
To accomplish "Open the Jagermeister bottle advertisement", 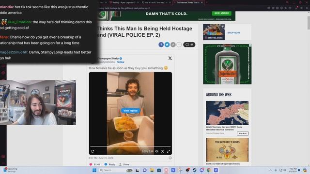I will tap(227, 64).
